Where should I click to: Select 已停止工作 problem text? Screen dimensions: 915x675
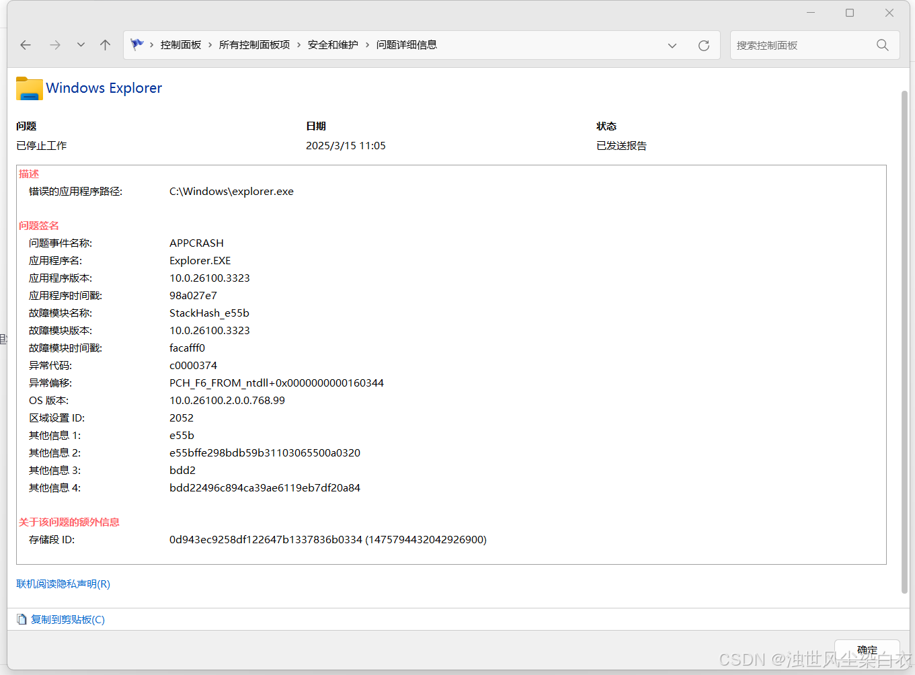tap(42, 146)
